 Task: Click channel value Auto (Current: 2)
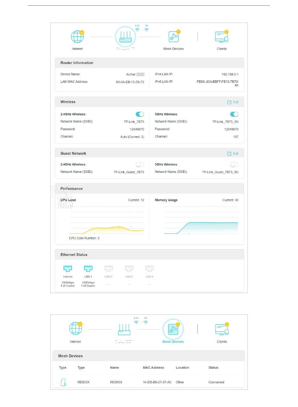[132, 137]
